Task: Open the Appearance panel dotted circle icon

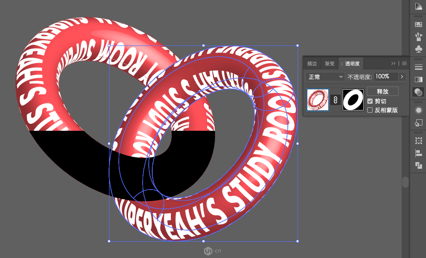Action: pyautogui.click(x=418, y=110)
